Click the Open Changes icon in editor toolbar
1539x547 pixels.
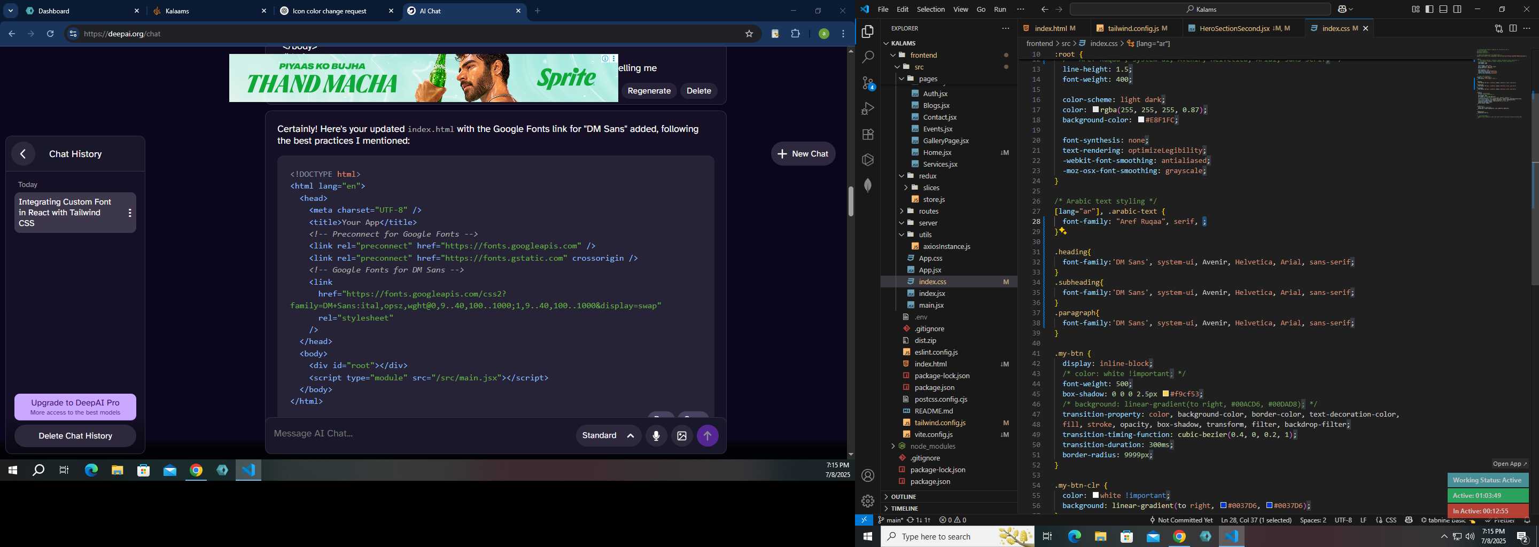pos(1498,29)
